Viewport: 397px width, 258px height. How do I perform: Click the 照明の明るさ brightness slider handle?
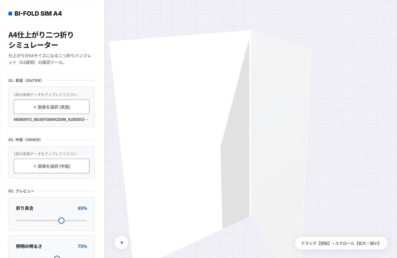(x=57, y=257)
